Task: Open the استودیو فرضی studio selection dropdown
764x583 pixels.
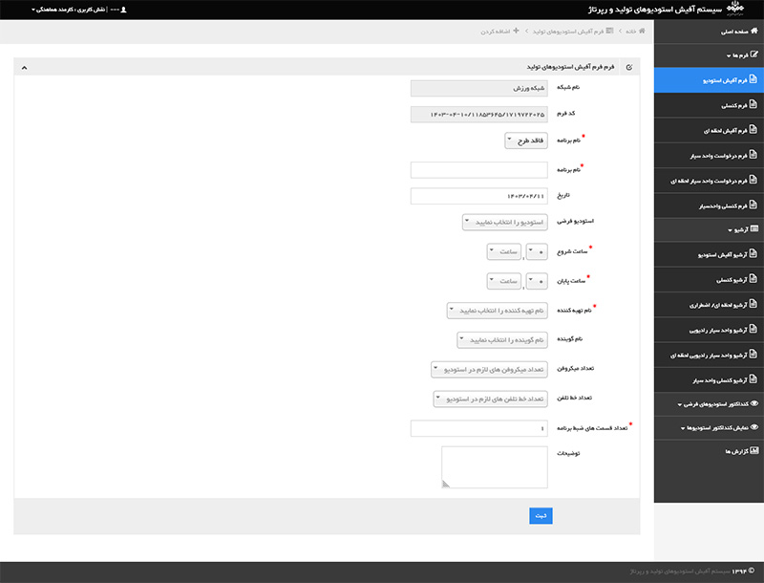Action: pos(505,222)
